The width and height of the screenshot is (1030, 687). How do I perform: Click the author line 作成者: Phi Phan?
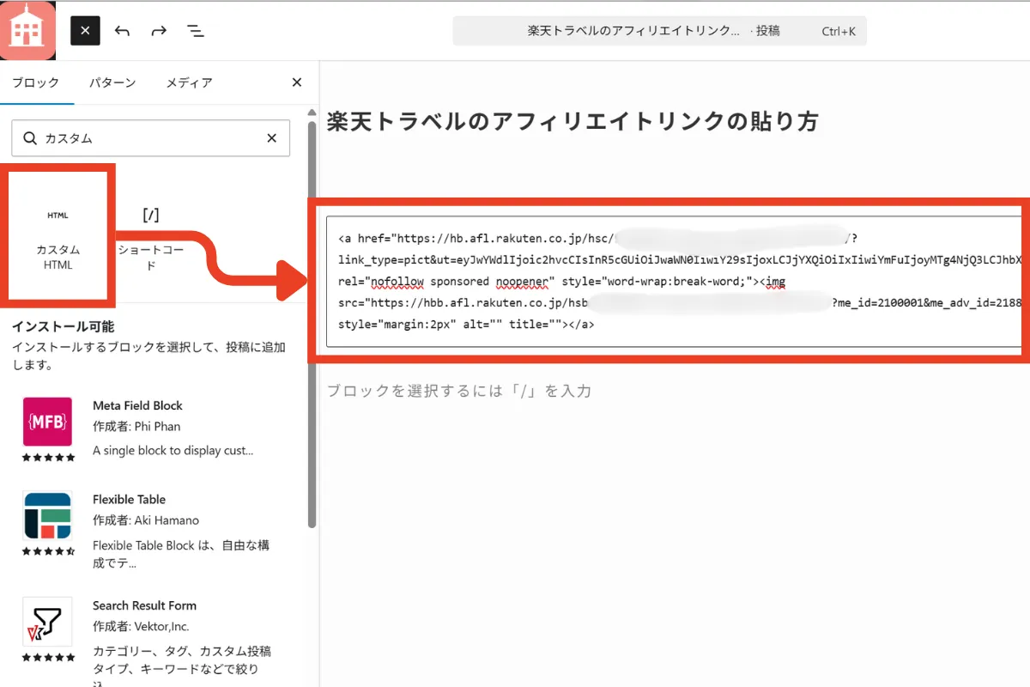(136, 426)
